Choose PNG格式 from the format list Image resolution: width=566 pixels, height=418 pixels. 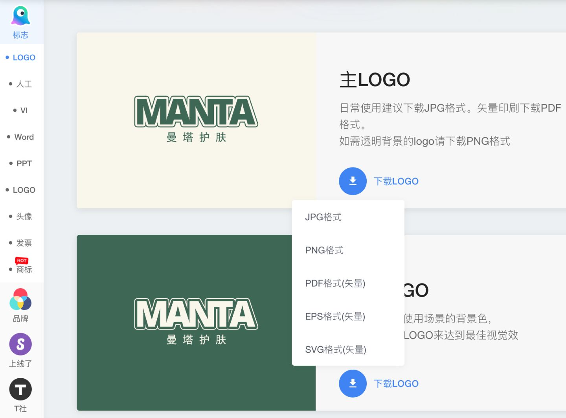[x=324, y=250]
